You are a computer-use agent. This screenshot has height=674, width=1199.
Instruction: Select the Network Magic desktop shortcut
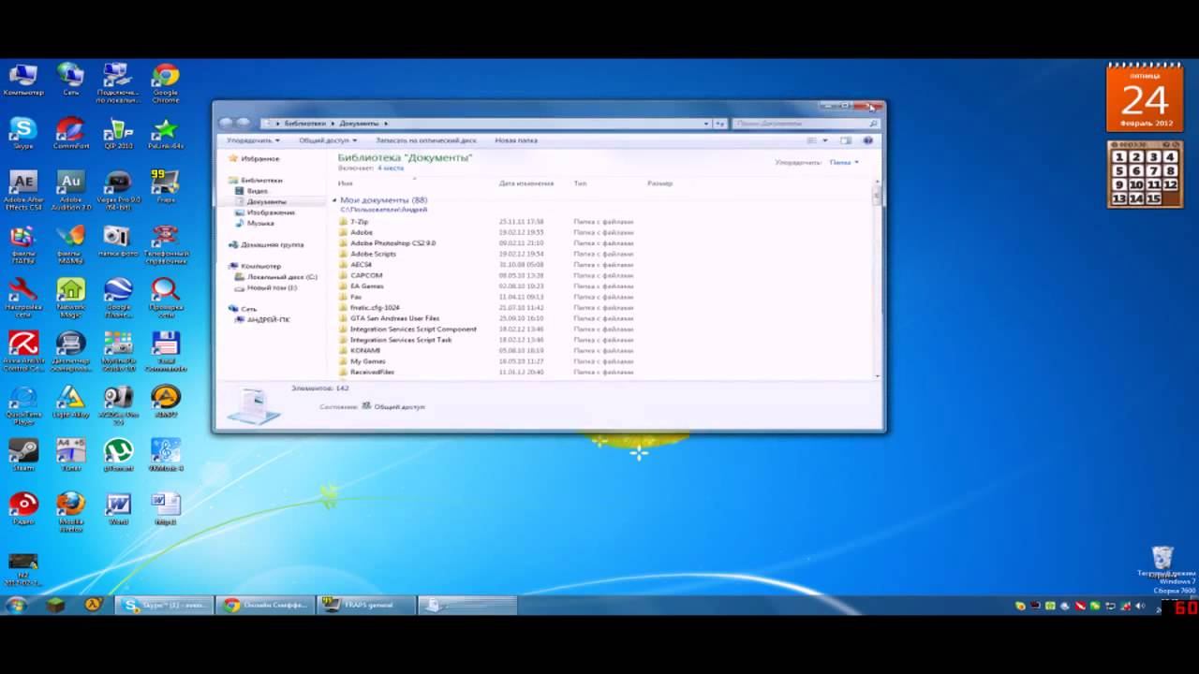point(70,298)
